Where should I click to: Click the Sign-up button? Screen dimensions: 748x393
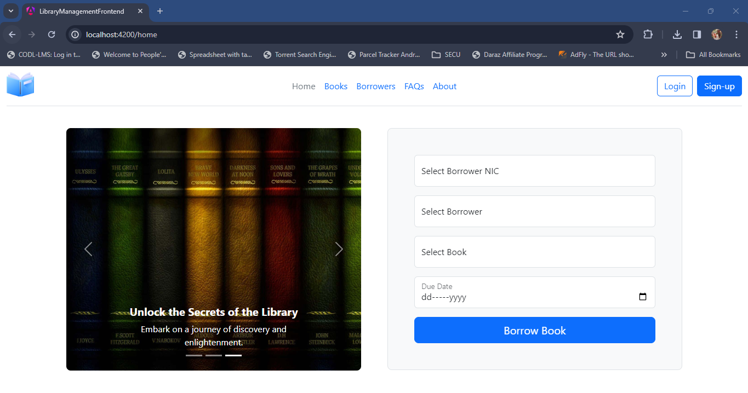pos(719,86)
